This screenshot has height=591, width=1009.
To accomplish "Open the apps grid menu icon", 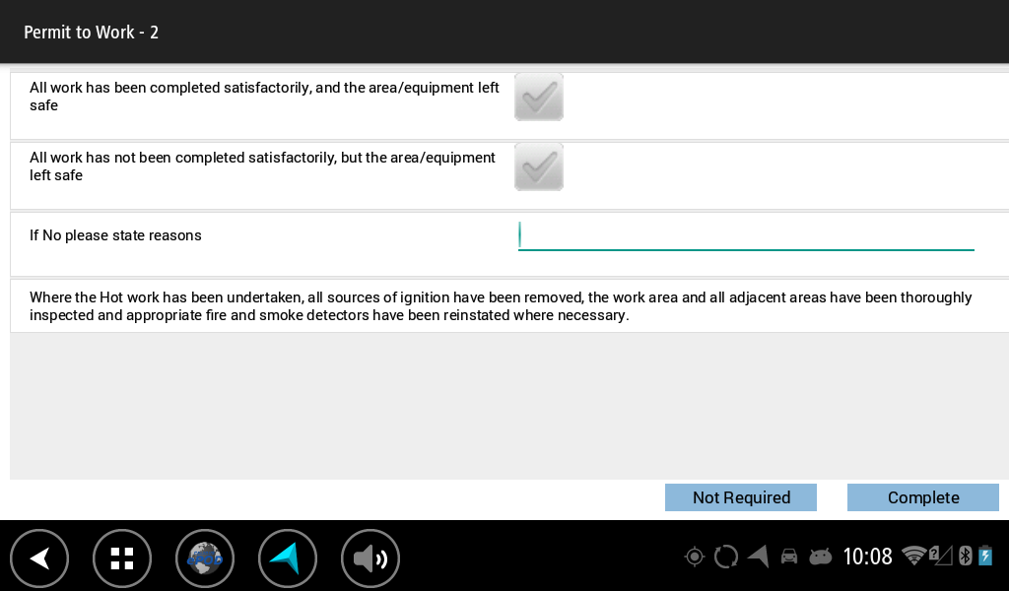I will pos(122,558).
